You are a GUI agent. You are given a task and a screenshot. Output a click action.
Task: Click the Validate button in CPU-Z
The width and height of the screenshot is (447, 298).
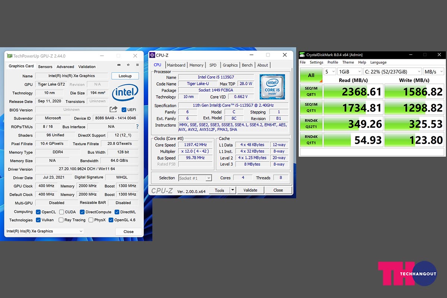point(250,190)
